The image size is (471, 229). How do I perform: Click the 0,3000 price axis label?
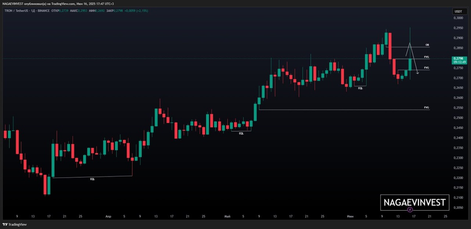tap(458, 18)
